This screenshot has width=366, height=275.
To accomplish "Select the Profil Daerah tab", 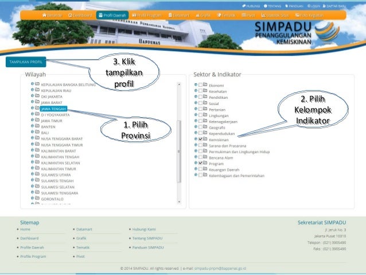I will click(112, 16).
